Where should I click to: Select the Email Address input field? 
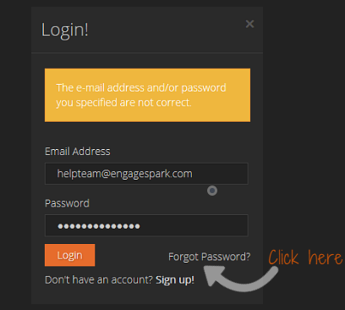click(146, 174)
